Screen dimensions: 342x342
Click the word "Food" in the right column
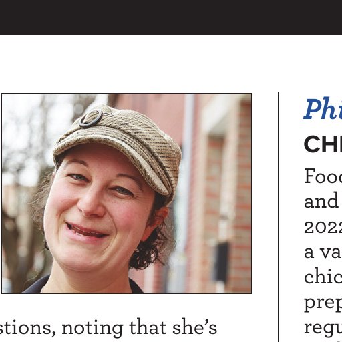tap(323, 176)
